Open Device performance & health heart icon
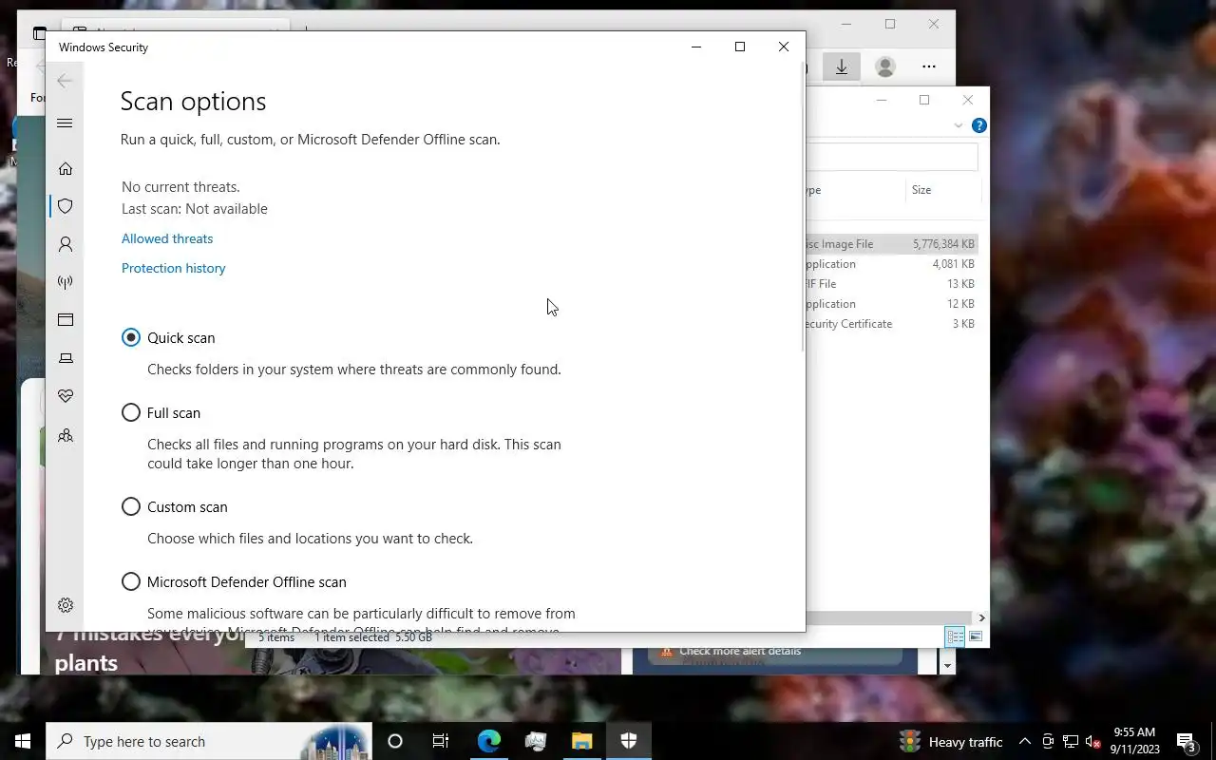 tap(66, 396)
